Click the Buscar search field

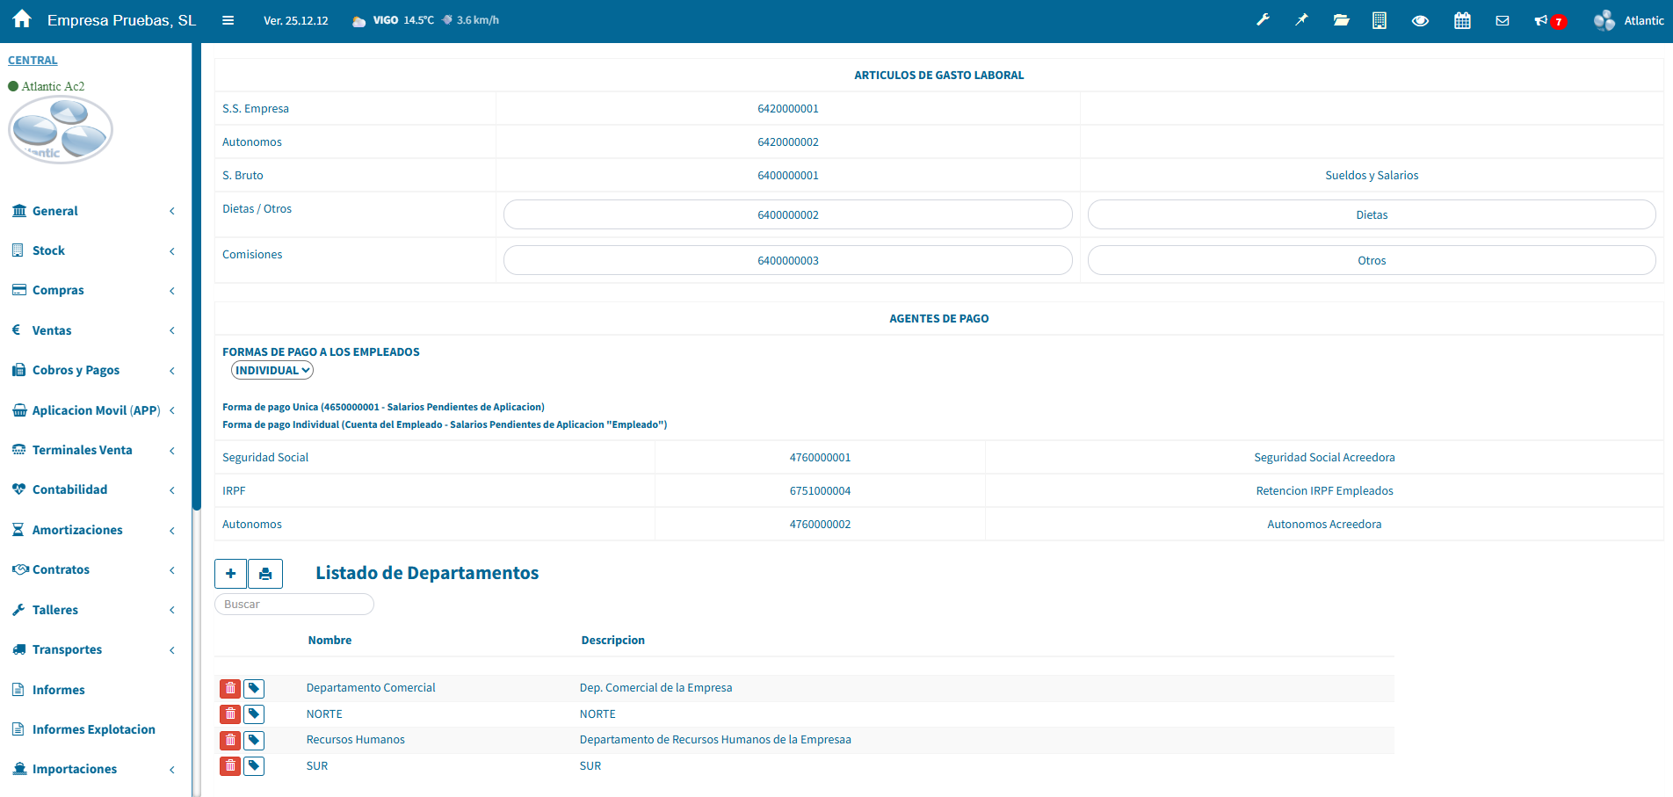294,605
